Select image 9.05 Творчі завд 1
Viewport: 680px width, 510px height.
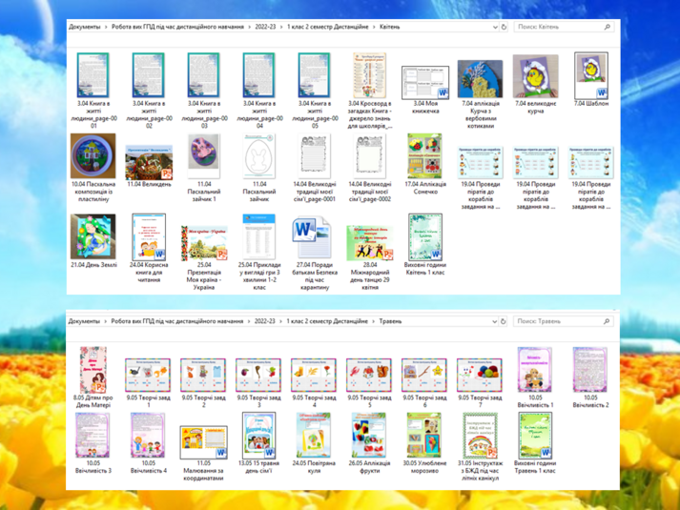click(x=149, y=383)
